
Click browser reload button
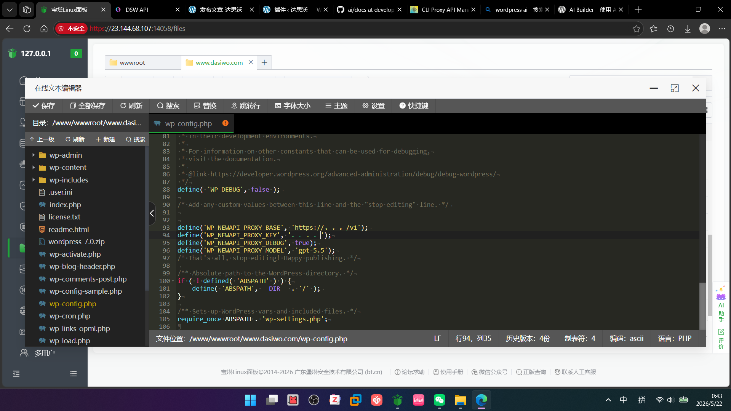[27, 29]
